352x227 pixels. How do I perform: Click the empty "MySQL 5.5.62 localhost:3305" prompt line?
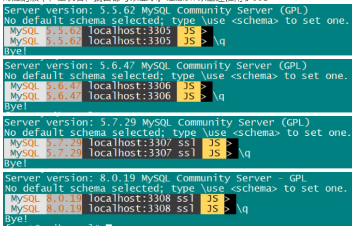(108, 31)
